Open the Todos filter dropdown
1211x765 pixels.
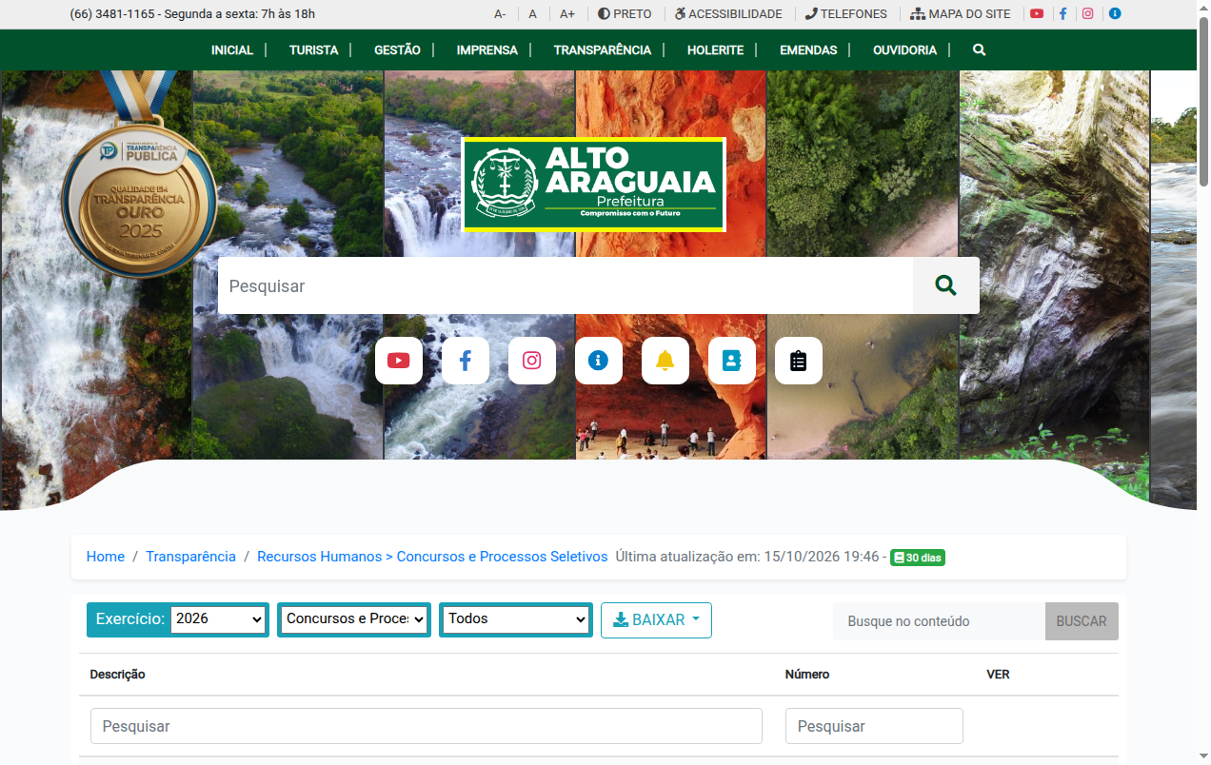coord(516,619)
